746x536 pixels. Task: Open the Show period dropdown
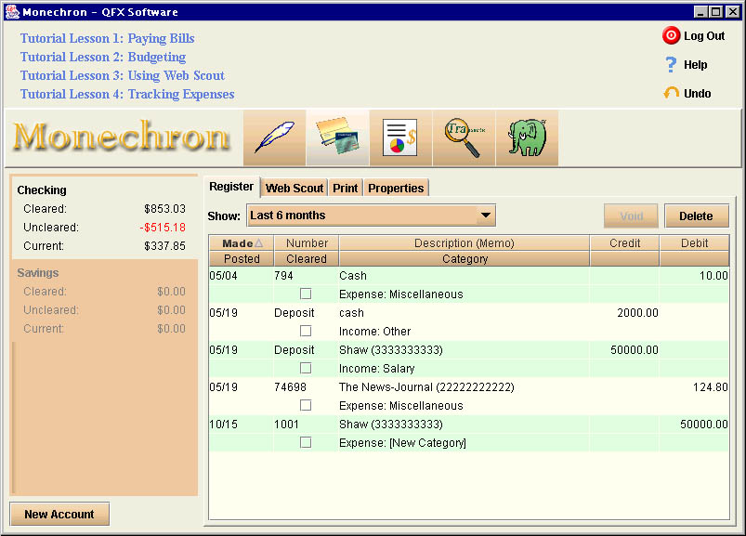(x=485, y=216)
